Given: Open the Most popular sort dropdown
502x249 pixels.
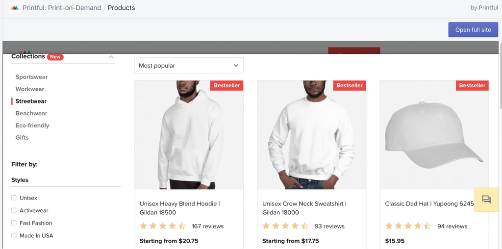Looking at the screenshot, I should coord(189,66).
